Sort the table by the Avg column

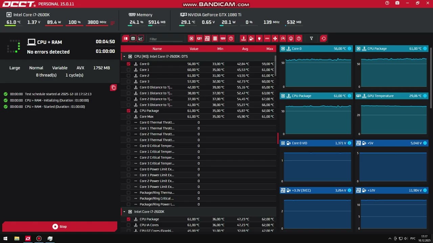(245, 49)
